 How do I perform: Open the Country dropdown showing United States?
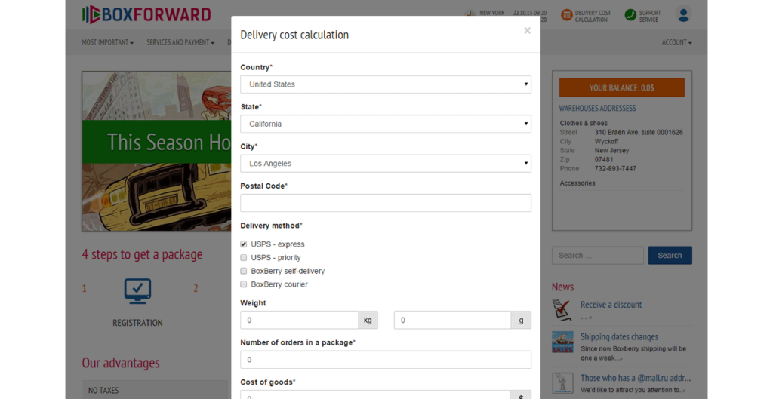point(386,84)
